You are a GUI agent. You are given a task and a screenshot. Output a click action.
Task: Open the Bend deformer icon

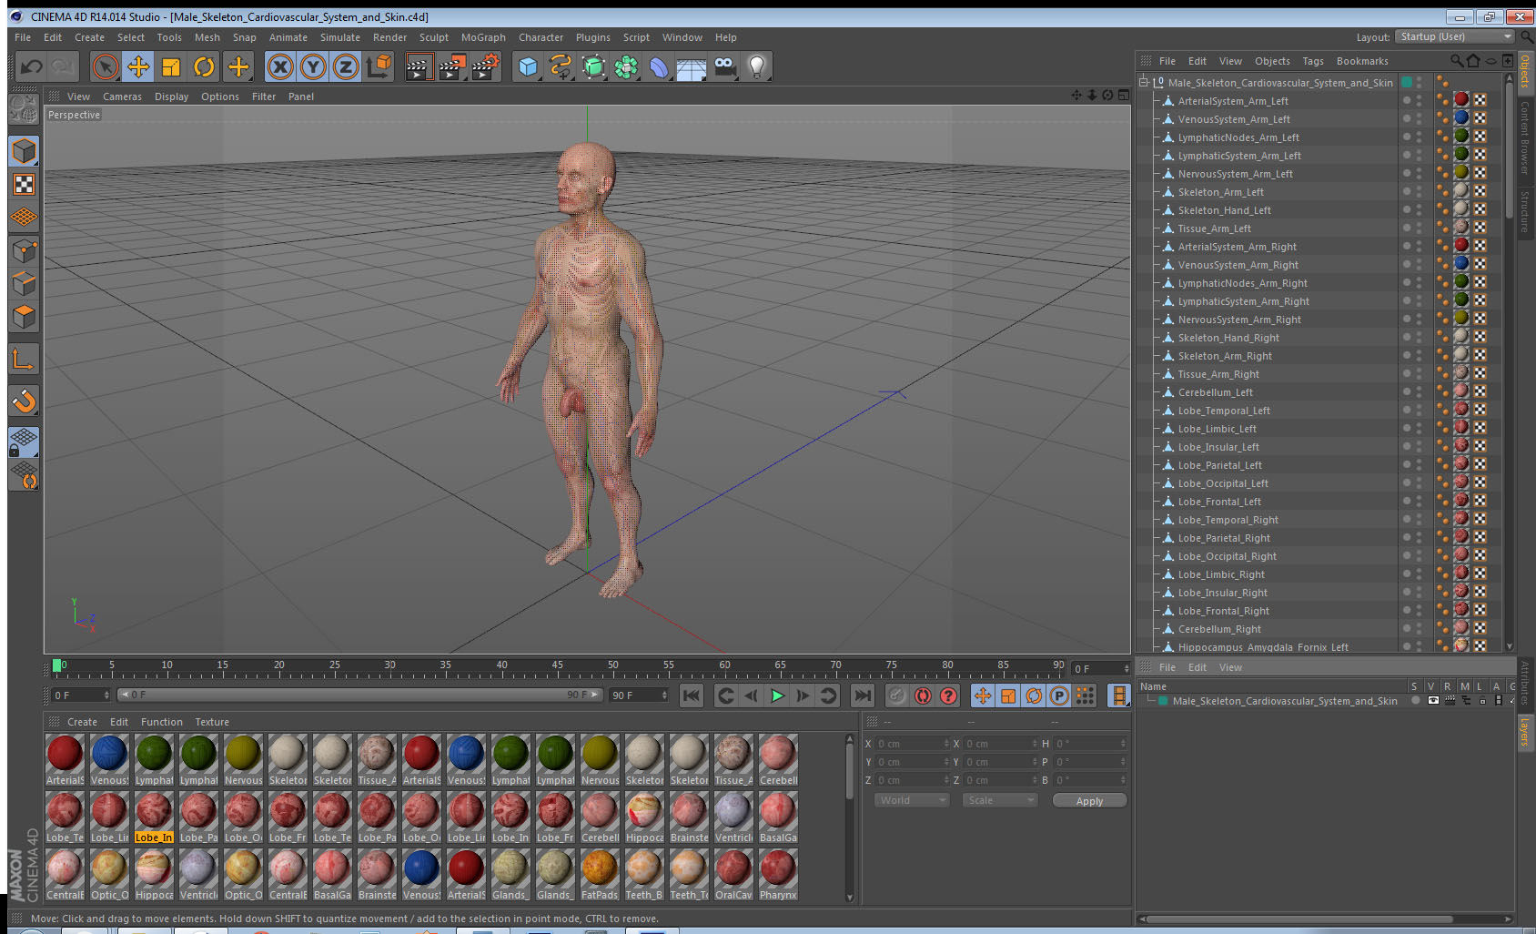[659, 66]
